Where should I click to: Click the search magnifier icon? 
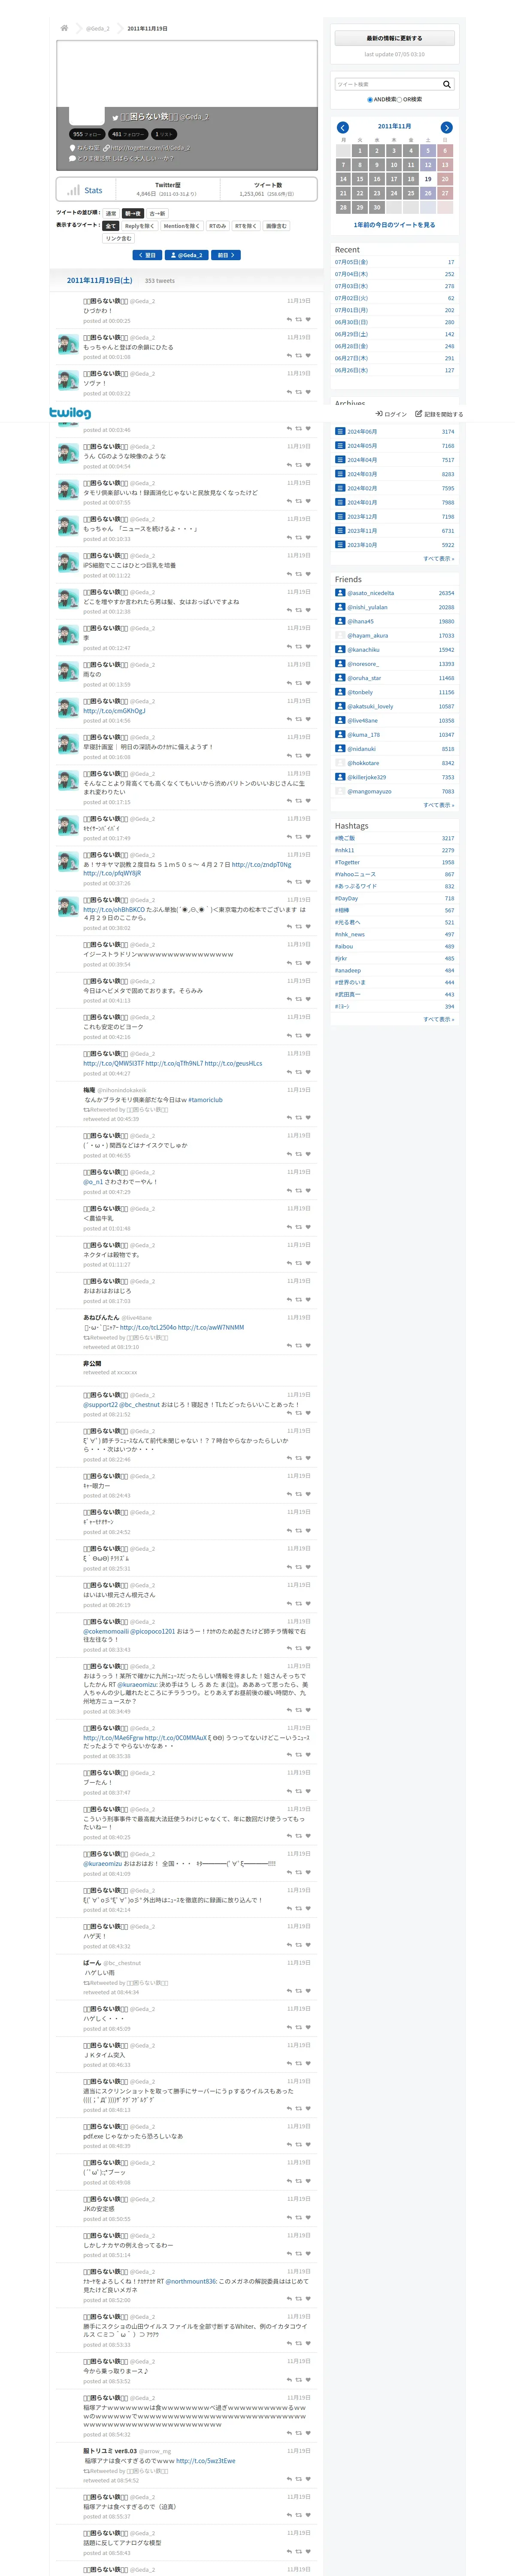click(447, 84)
